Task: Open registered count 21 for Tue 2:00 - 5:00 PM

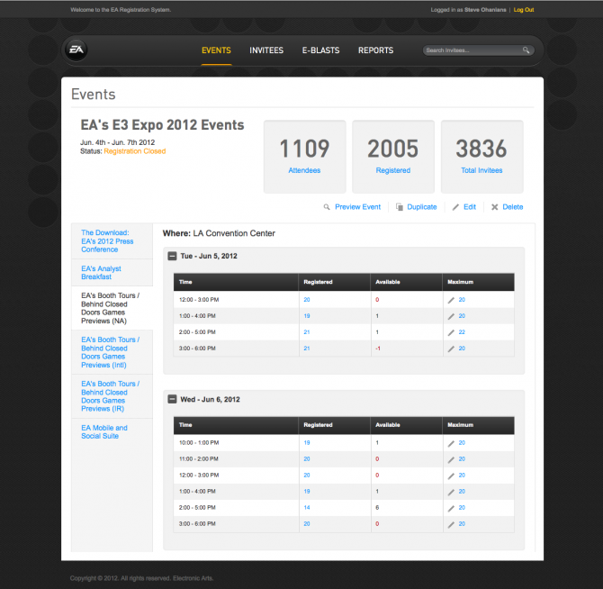Action: (307, 332)
